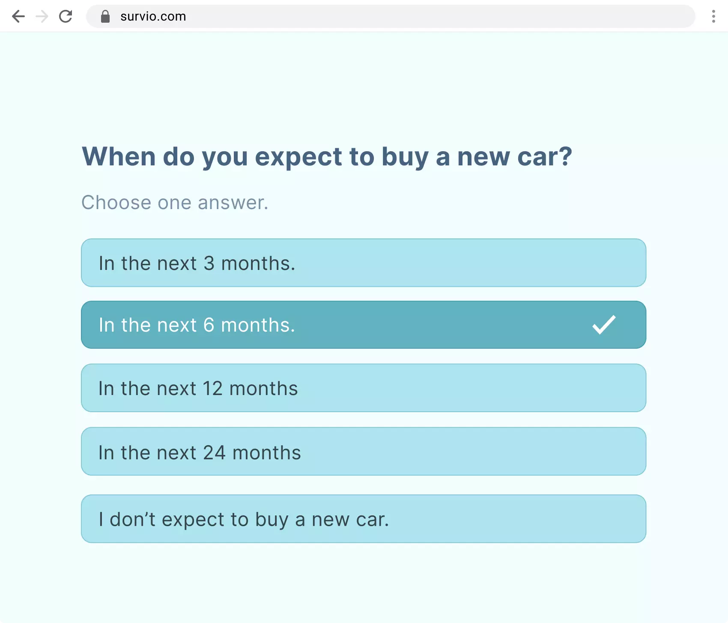
Task: Focus the empty right side of address bar
Action: 471,16
